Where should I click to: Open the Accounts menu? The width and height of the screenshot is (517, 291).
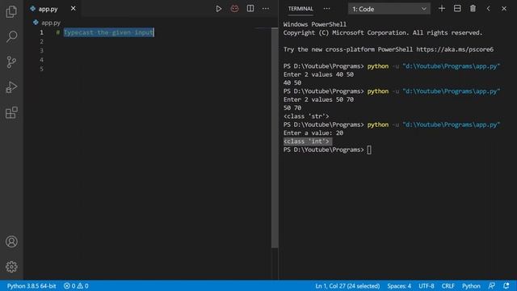tap(11, 242)
